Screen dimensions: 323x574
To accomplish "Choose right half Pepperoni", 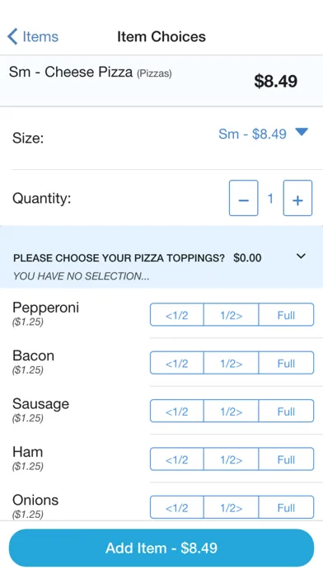I will point(232,314).
